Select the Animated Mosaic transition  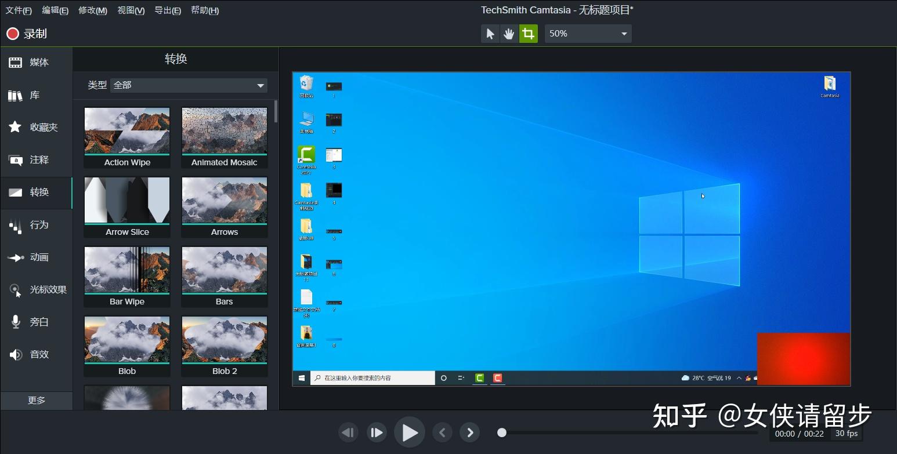click(225, 137)
